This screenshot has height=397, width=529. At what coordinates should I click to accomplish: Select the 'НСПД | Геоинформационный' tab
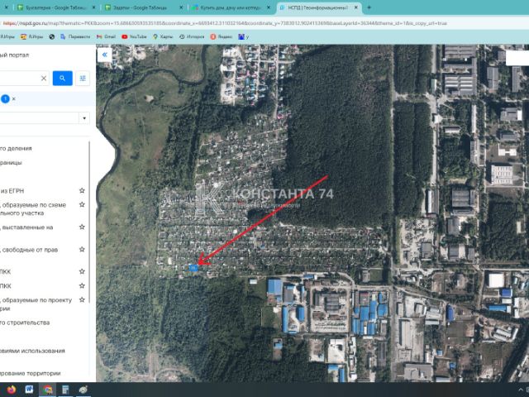pyautogui.click(x=317, y=7)
